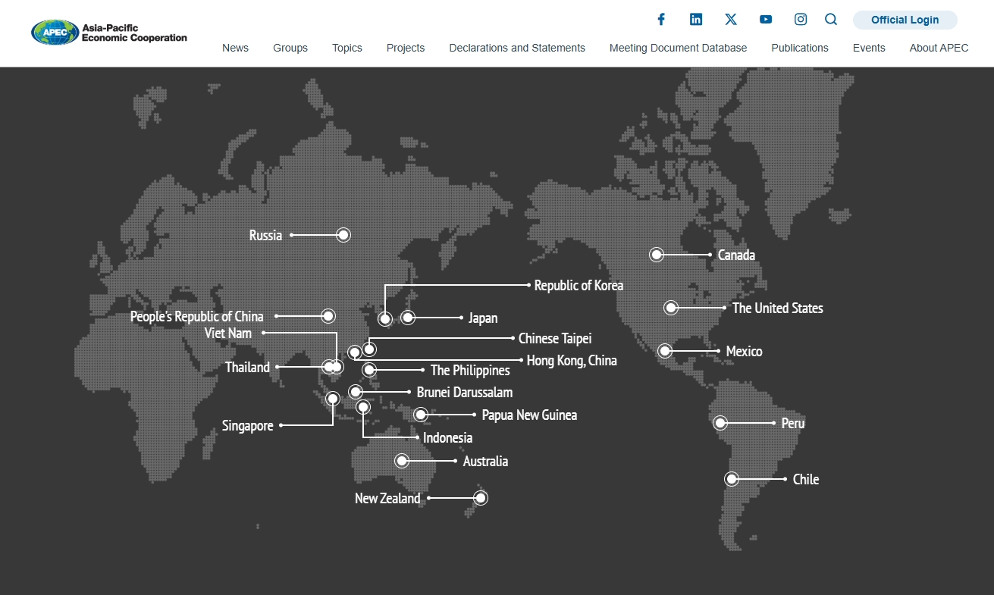The width and height of the screenshot is (994, 595).
Task: Click the Philippines map marker dot
Action: tap(369, 370)
